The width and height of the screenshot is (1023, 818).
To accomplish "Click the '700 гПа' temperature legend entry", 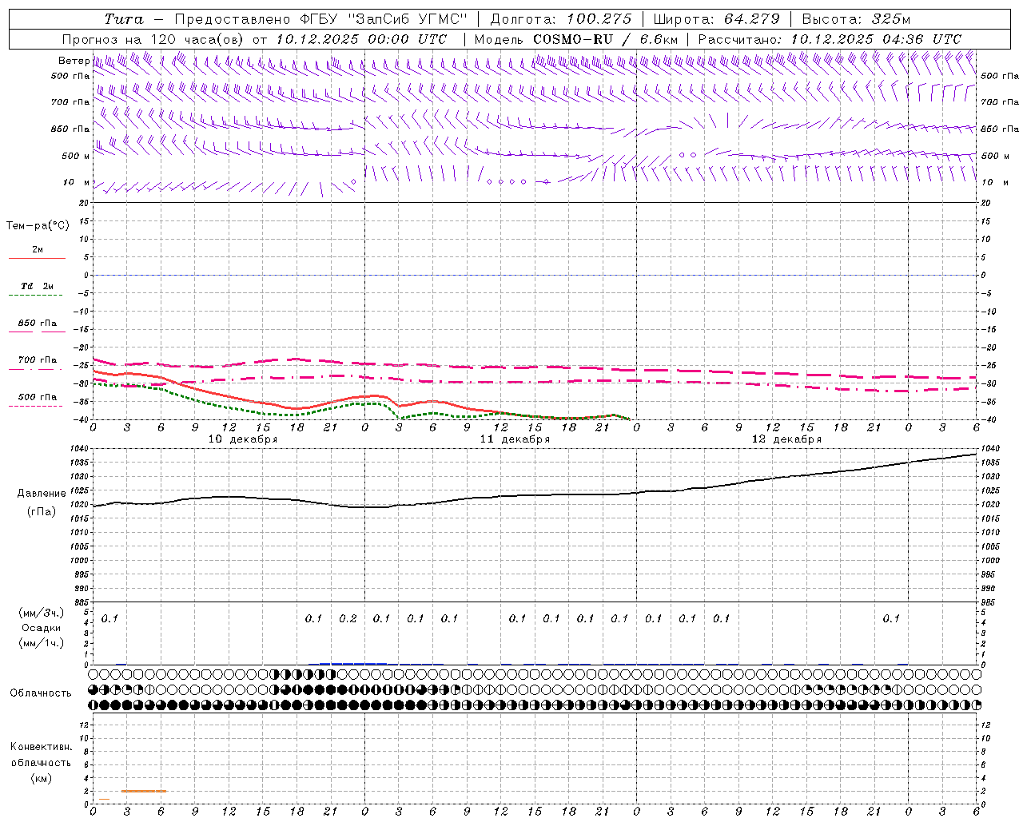I will pos(36,363).
